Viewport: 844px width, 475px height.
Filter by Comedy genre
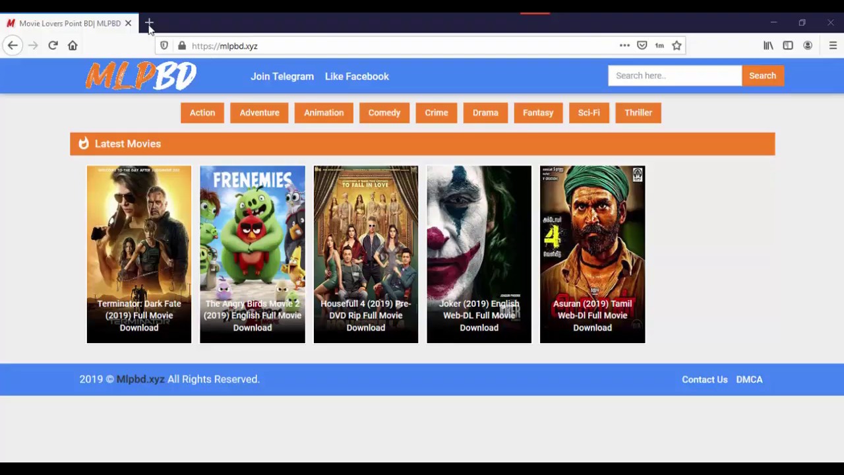(384, 113)
